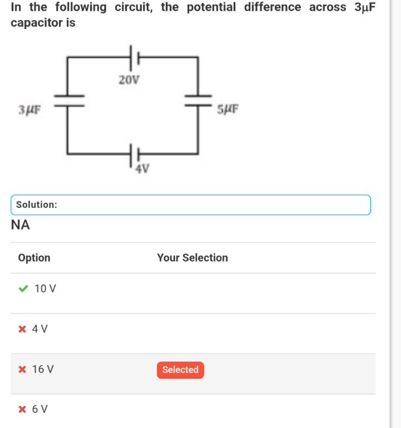
Task: Click the 20V battery symbol in circuit
Action: pyautogui.click(x=135, y=58)
